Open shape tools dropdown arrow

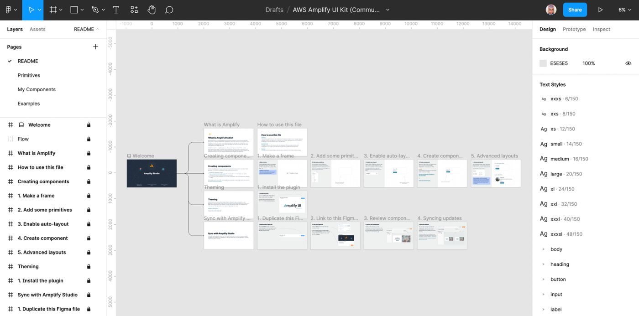click(x=82, y=10)
